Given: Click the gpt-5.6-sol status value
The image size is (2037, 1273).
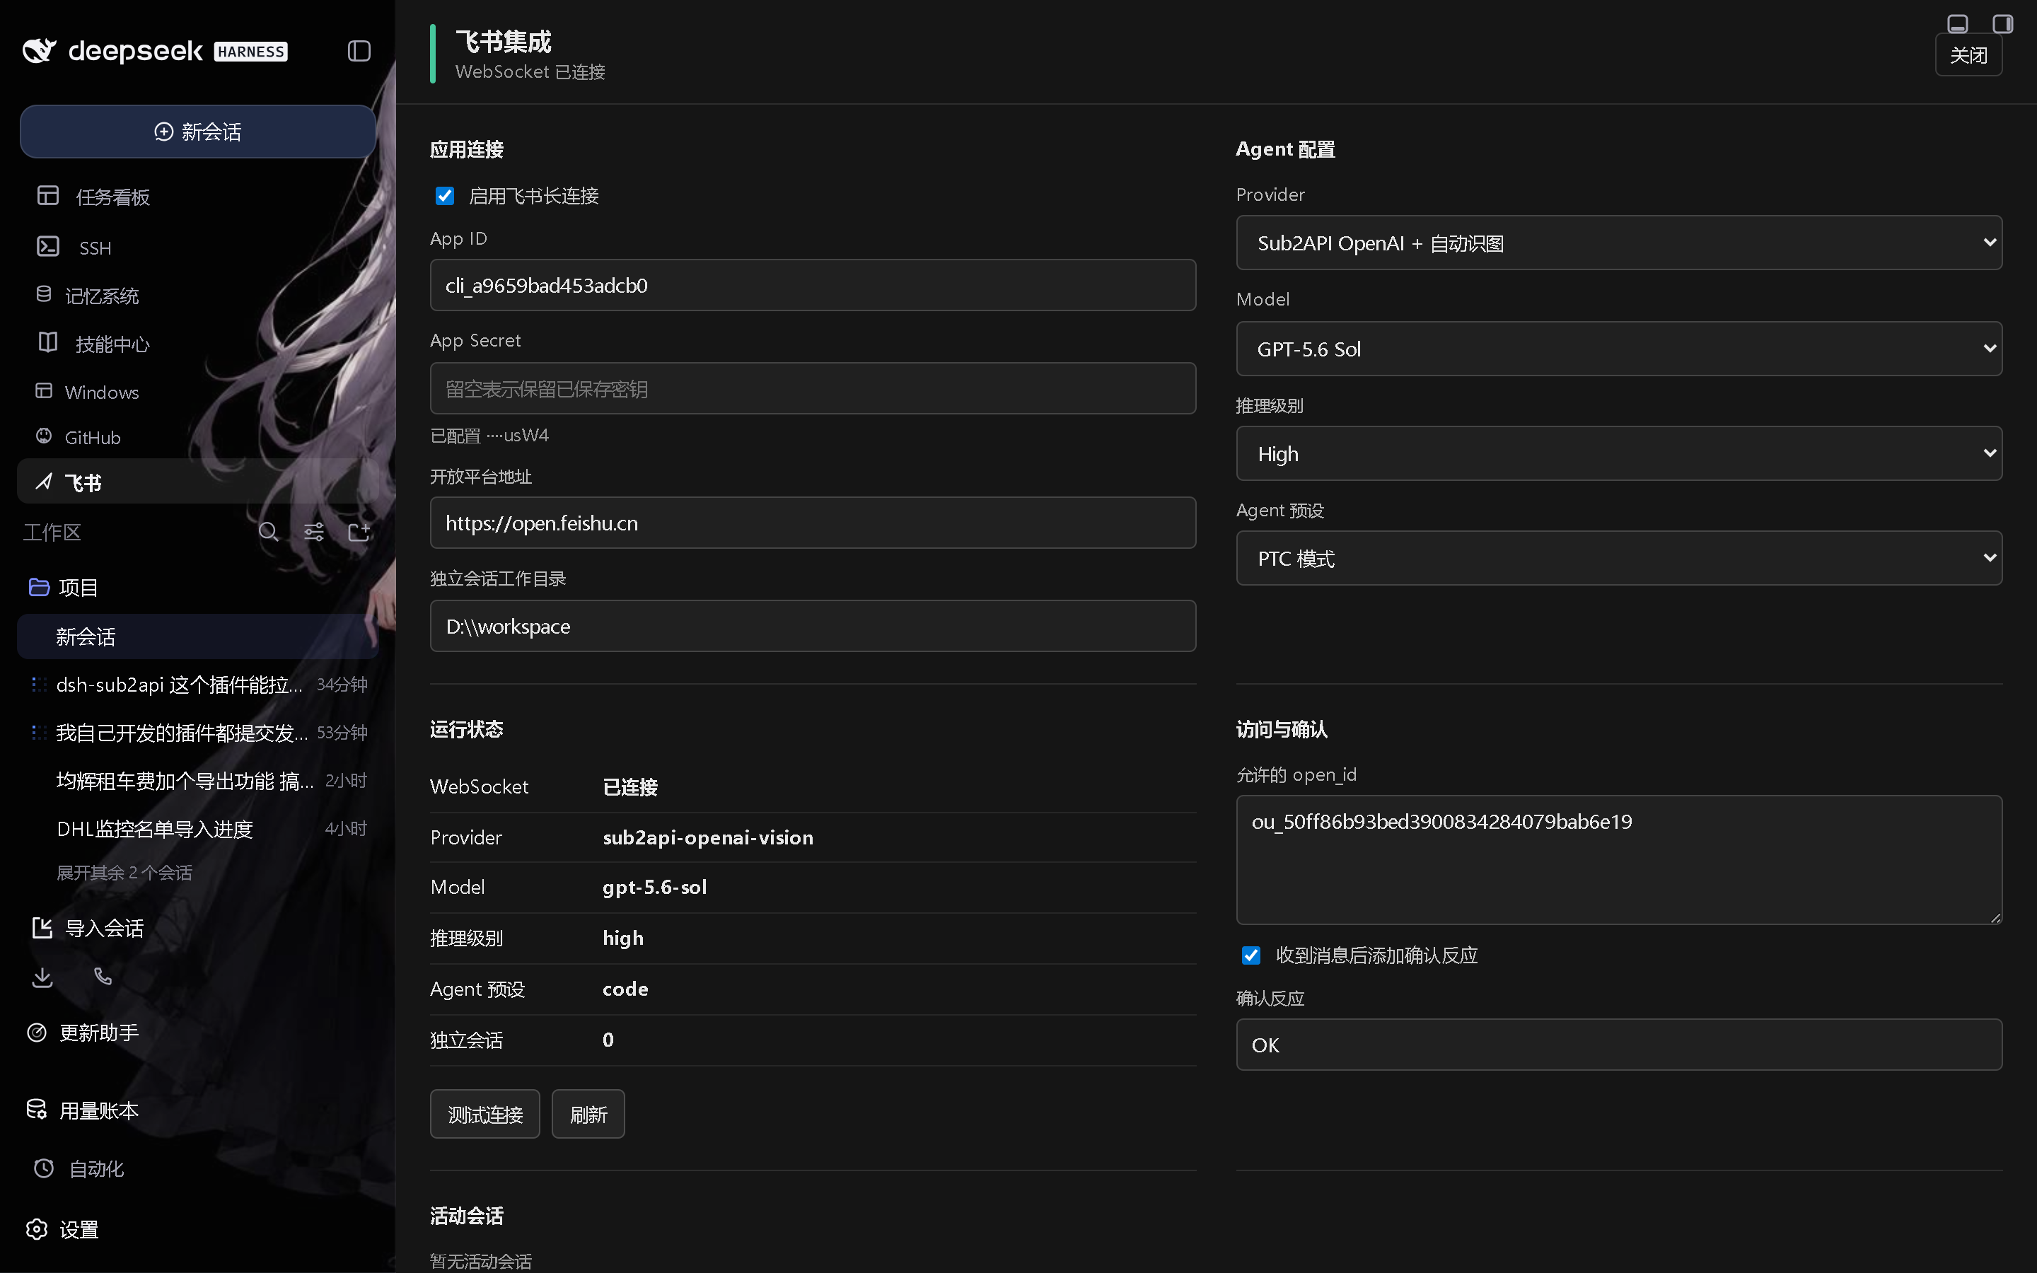Looking at the screenshot, I should point(655,887).
